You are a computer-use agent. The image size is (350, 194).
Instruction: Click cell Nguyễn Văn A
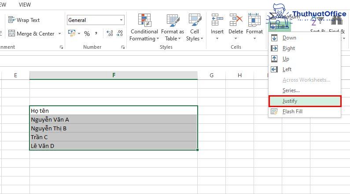click(114, 119)
